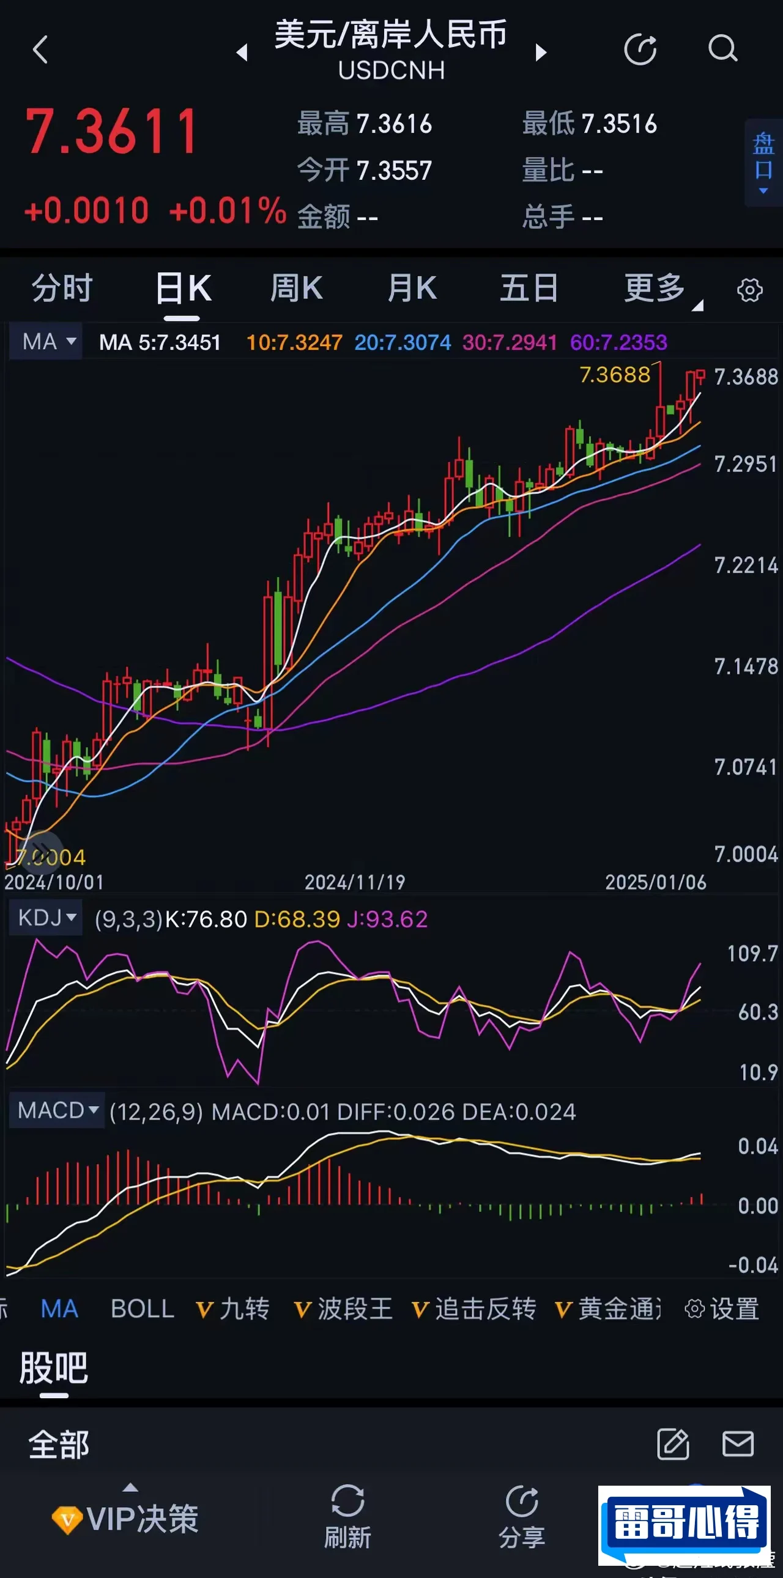Tap the refresh icon in header
The height and width of the screenshot is (1578, 783).
coord(640,50)
